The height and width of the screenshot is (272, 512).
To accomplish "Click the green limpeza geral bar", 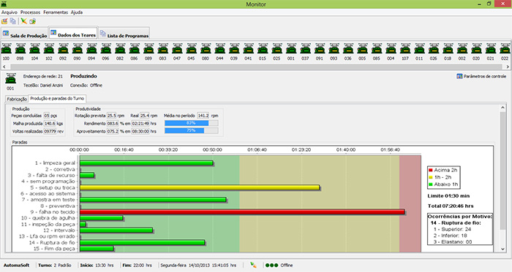I will click(146, 163).
